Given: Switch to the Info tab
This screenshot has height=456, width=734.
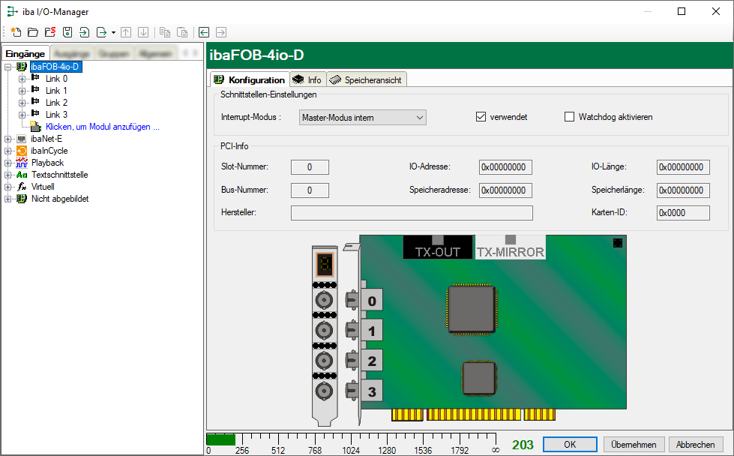Looking at the screenshot, I should (x=308, y=79).
